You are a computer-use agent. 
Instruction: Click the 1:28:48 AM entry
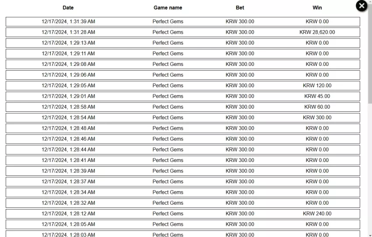point(183,128)
